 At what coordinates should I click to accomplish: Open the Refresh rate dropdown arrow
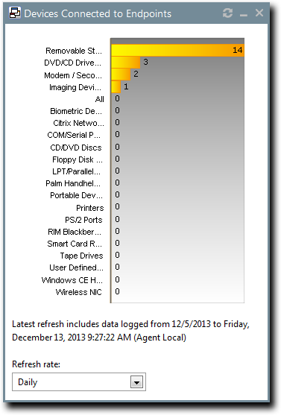pyautogui.click(x=136, y=382)
